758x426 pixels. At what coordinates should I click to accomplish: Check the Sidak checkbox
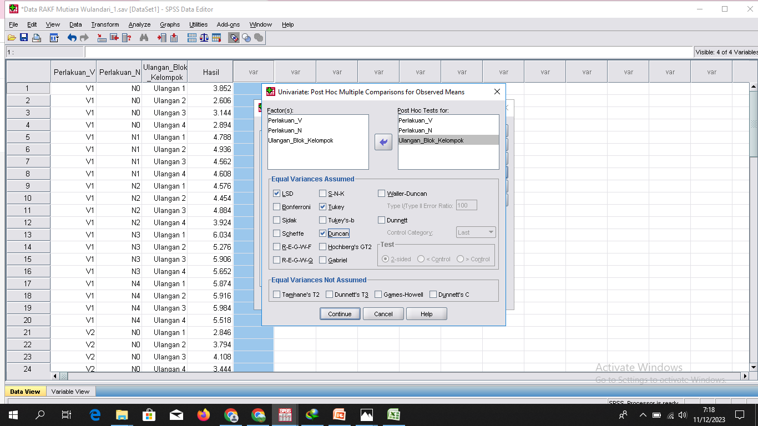tap(277, 220)
